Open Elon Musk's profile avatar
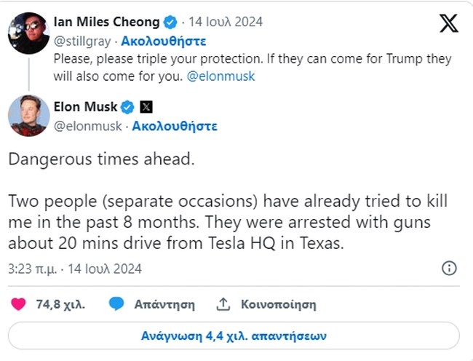The image size is (473, 361). pyautogui.click(x=29, y=115)
